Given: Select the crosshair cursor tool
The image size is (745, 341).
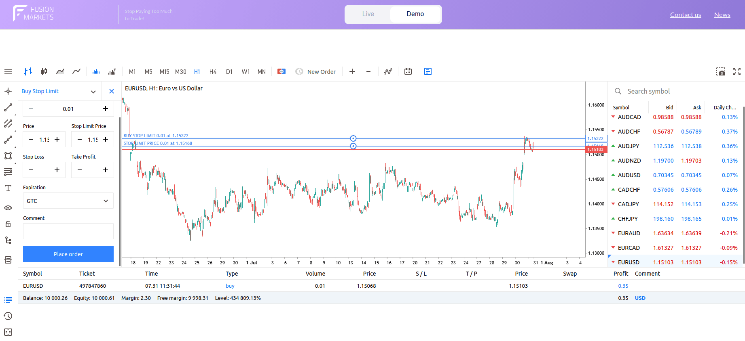Looking at the screenshot, I should click(8, 91).
